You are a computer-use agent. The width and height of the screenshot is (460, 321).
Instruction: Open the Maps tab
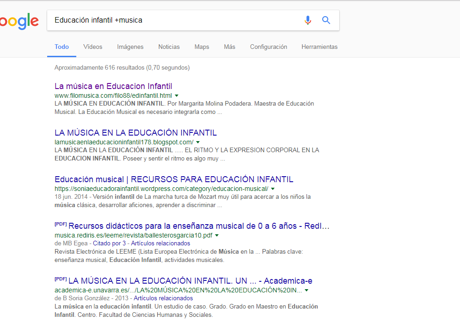click(202, 47)
